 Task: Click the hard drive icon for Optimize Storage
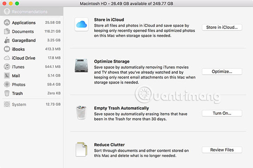coord(81,66)
